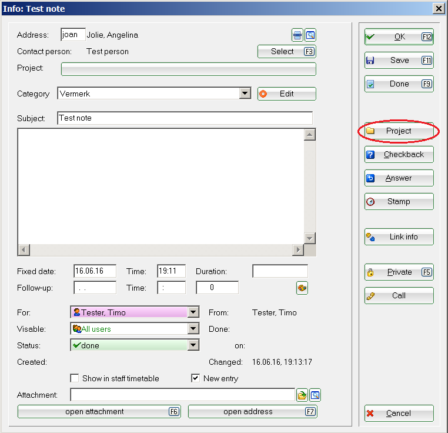448x433 pixels.
Task: Click the attachment preview magnifier icon
Action: point(315,395)
